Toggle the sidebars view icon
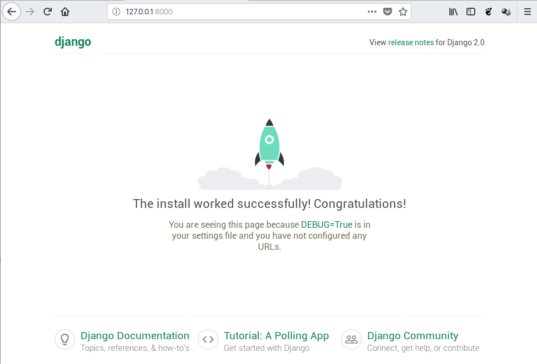Image resolution: width=537 pixels, height=364 pixels. click(471, 12)
